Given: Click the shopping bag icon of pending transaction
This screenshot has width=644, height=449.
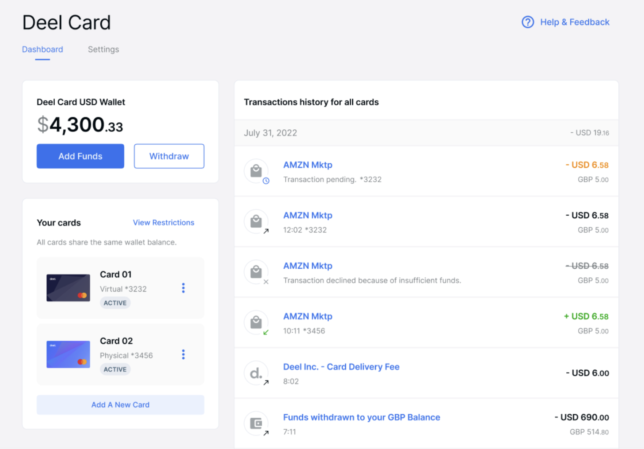Looking at the screenshot, I should pyautogui.click(x=256, y=171).
